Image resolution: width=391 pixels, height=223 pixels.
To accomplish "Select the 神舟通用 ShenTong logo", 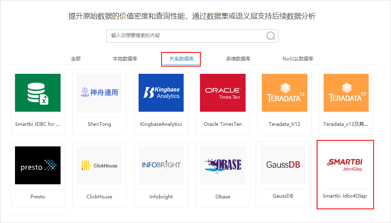I will [x=99, y=93].
